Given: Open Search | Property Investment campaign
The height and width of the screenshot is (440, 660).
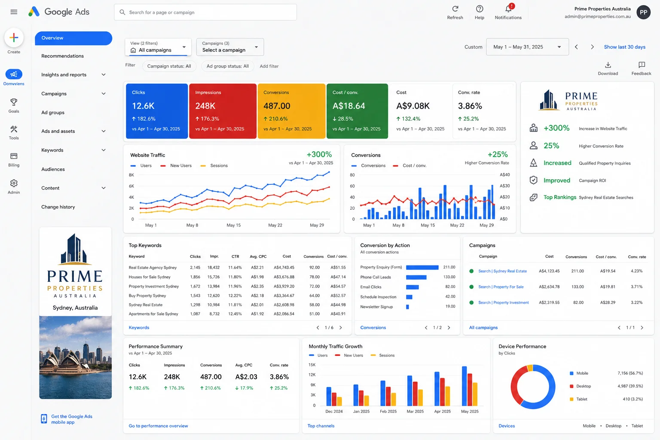Looking at the screenshot, I should tap(504, 302).
